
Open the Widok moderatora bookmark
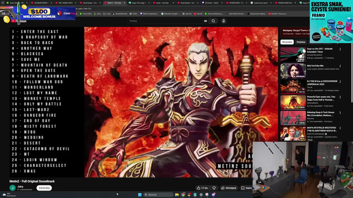tap(149, 13)
